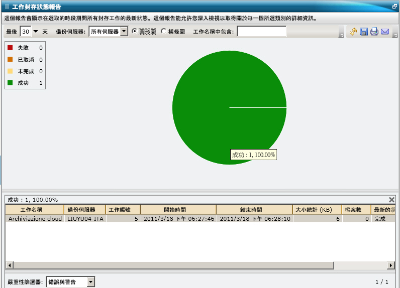Click the 1 / 1 page indicator
This screenshot has height=288, width=400.
381,282
